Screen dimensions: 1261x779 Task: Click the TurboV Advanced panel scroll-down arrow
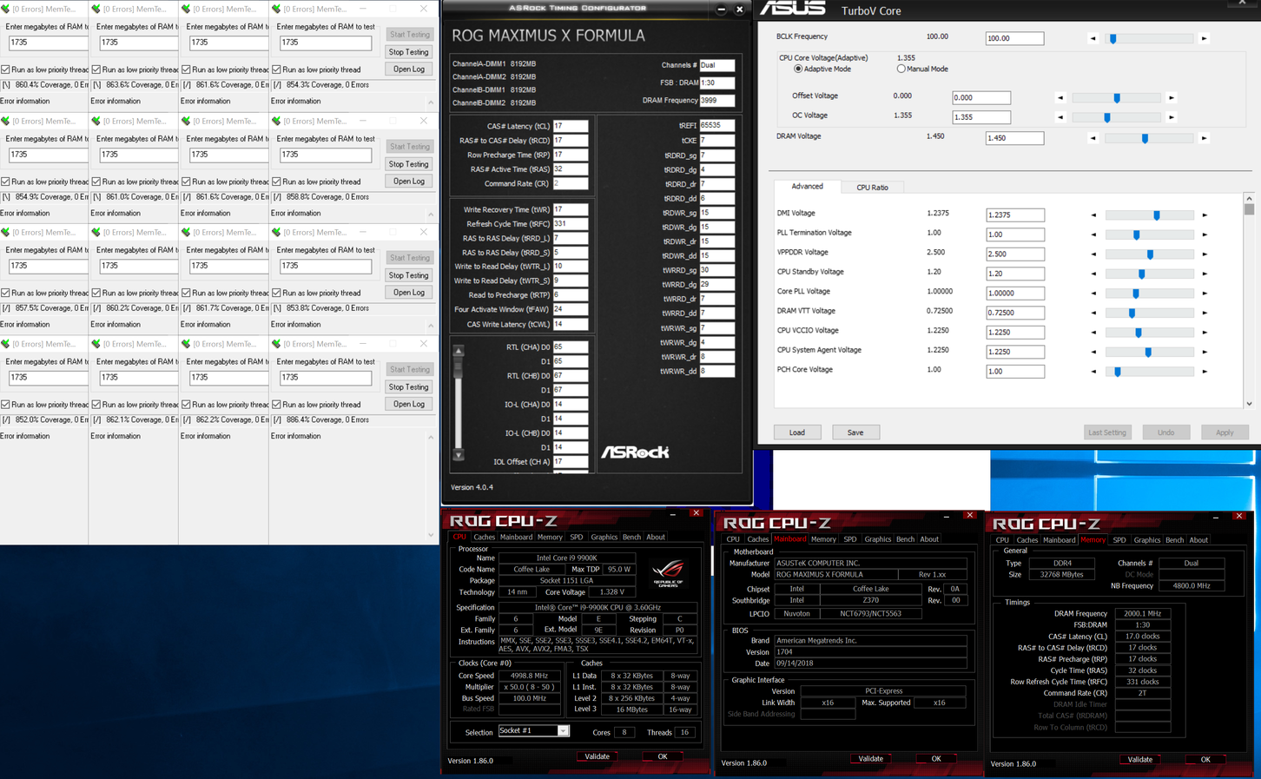click(x=1249, y=403)
